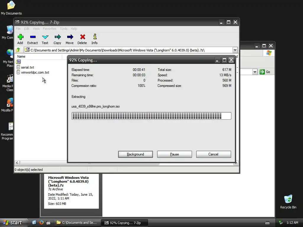Launch Internet Explorer from quick launch
Screen dimensions: 303x227
[x=34, y=222]
